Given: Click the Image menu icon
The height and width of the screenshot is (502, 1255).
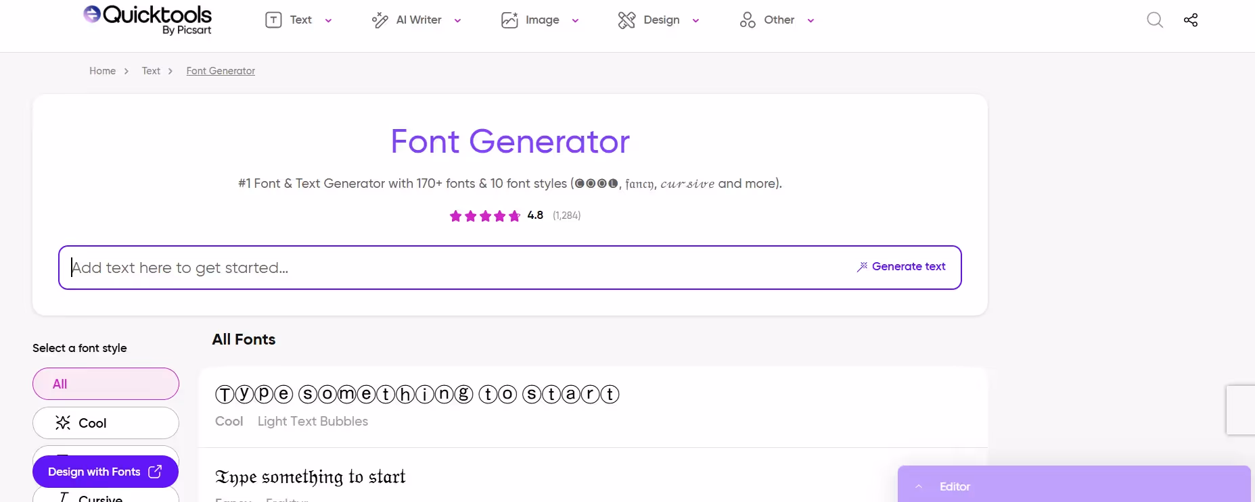Looking at the screenshot, I should pyautogui.click(x=509, y=20).
